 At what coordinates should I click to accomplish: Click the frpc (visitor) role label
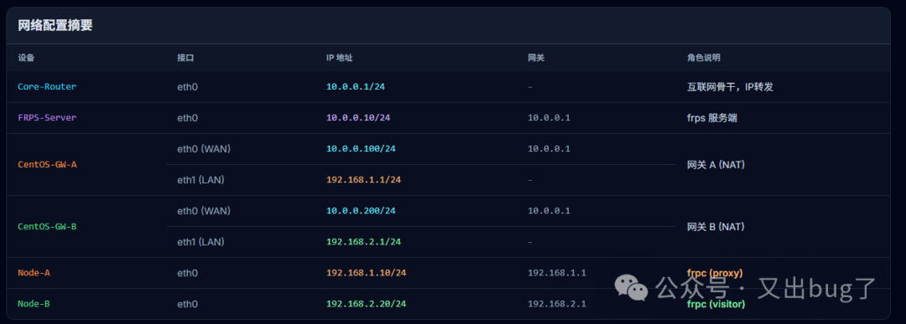tap(716, 304)
